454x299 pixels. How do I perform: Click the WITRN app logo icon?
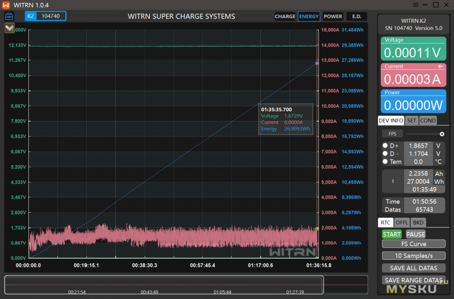coord(6,5)
